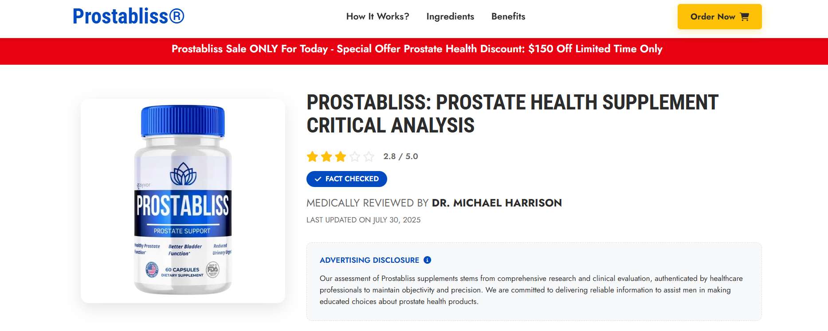The width and height of the screenshot is (828, 331).
Task: Click the lotus logo on the bottle
Action: tap(183, 174)
